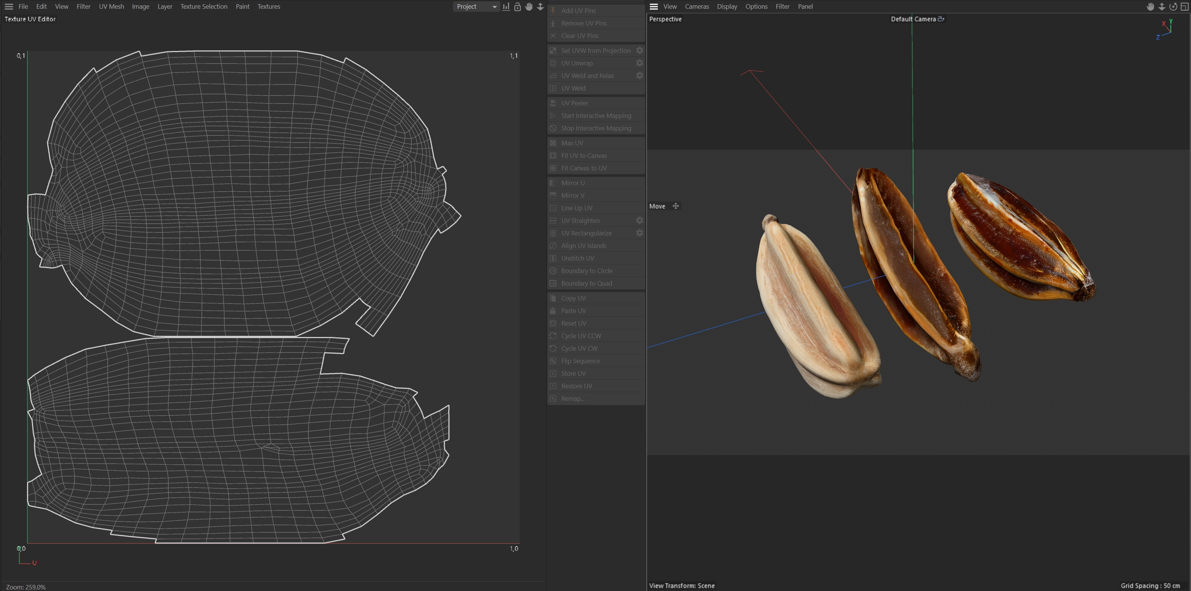
Task: Toggle the Move tool crosshair indicator
Action: coord(676,206)
